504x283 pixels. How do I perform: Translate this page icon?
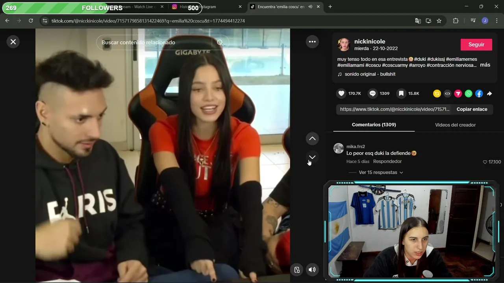coord(418,21)
